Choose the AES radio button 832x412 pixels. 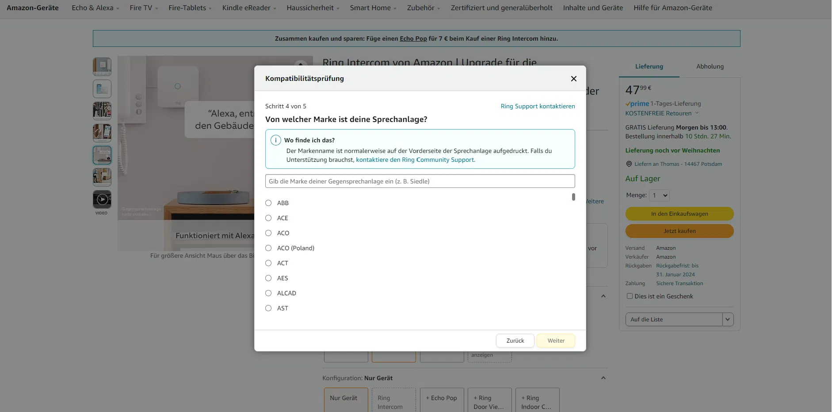click(x=268, y=278)
